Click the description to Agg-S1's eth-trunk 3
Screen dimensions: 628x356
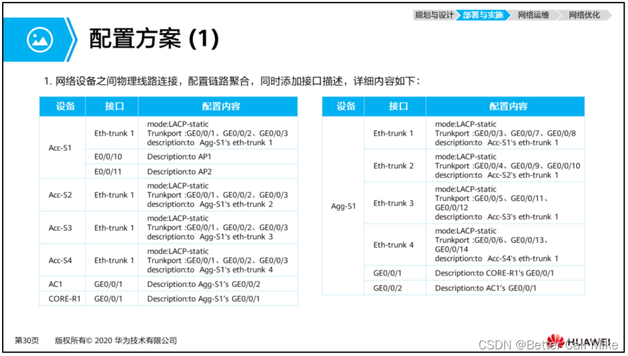[210, 237]
